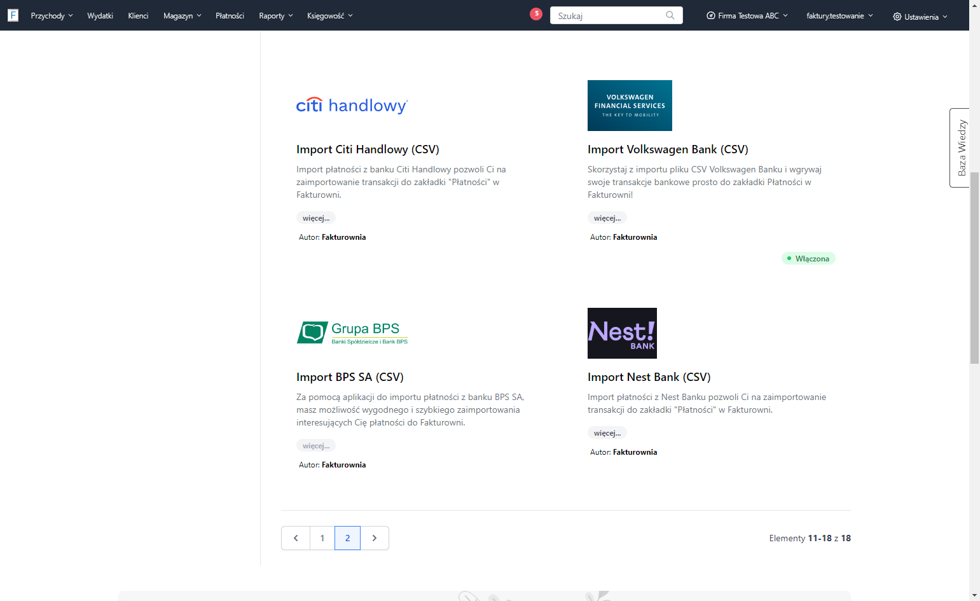Click Fakturownia author under Volkswagen Bank
The height and width of the screenshot is (601, 980).
point(635,237)
